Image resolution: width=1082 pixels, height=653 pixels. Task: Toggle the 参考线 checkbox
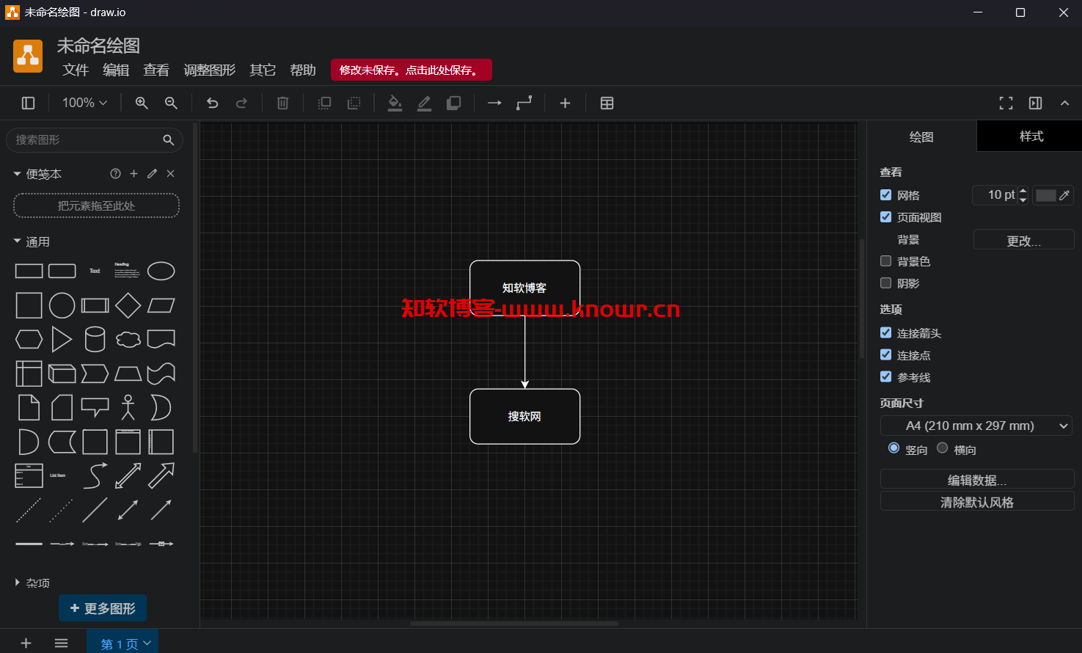coord(885,377)
